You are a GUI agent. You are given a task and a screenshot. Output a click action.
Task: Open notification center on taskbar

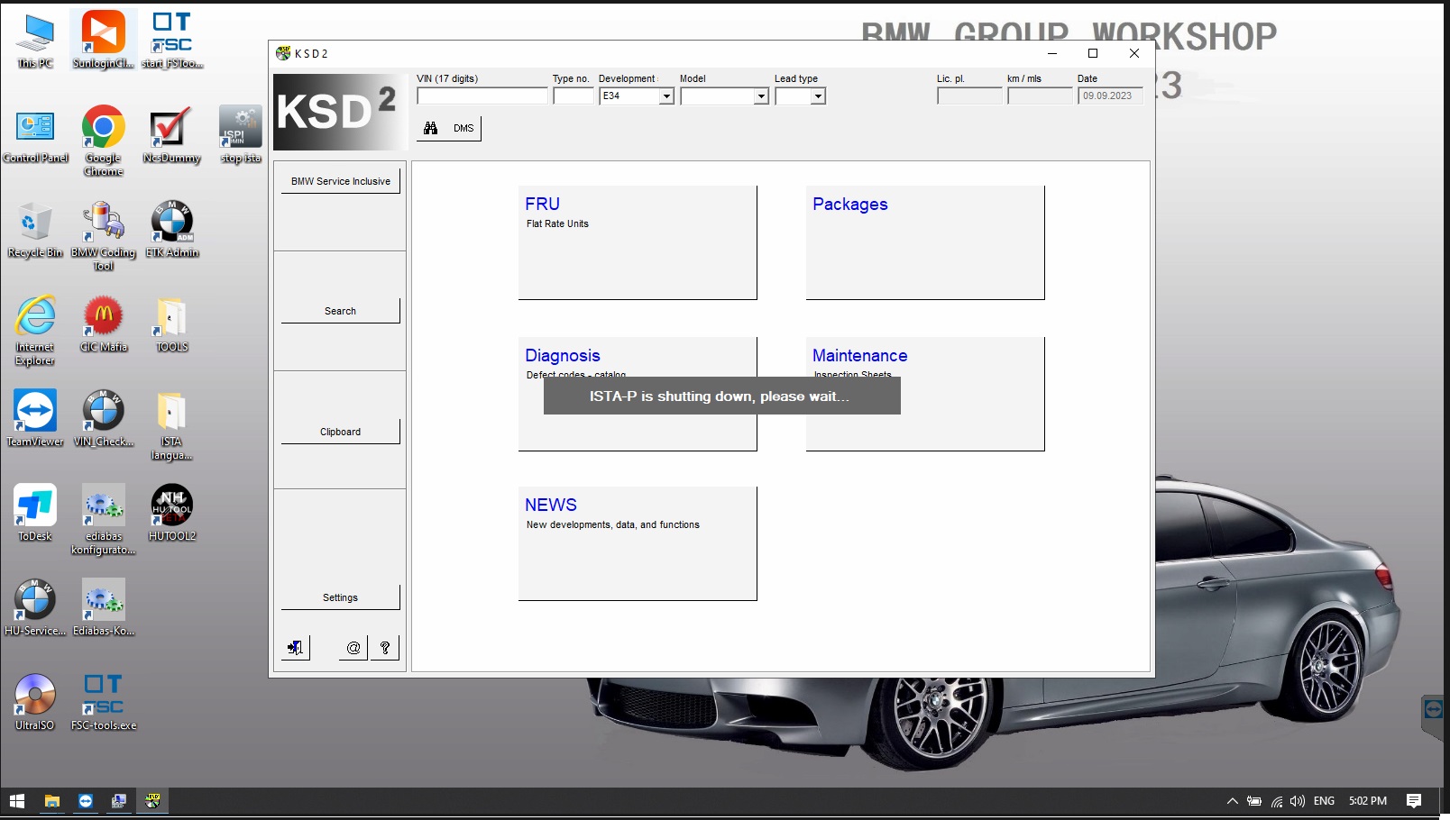pyautogui.click(x=1414, y=801)
